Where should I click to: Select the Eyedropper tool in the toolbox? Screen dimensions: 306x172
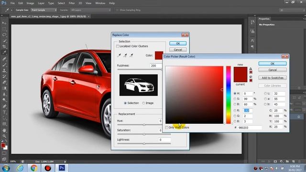[4, 53]
